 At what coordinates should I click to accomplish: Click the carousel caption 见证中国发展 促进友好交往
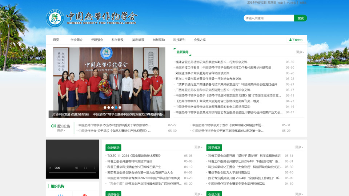109,114
